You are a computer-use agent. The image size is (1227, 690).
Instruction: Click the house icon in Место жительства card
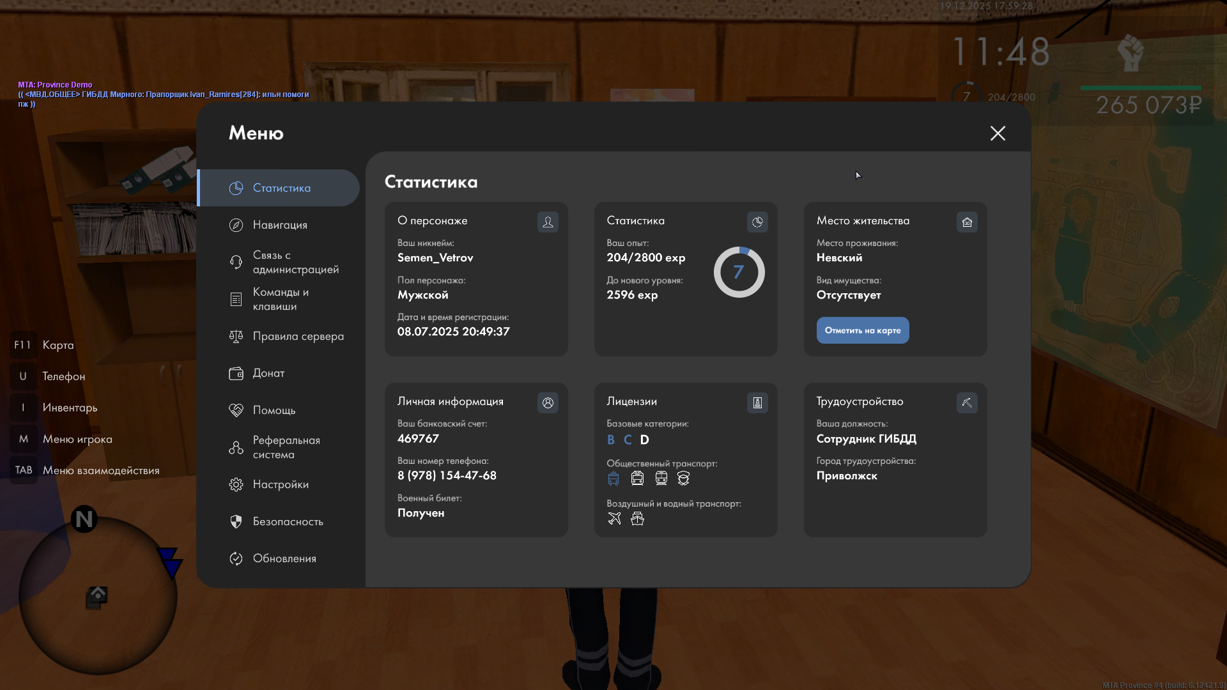tap(967, 222)
